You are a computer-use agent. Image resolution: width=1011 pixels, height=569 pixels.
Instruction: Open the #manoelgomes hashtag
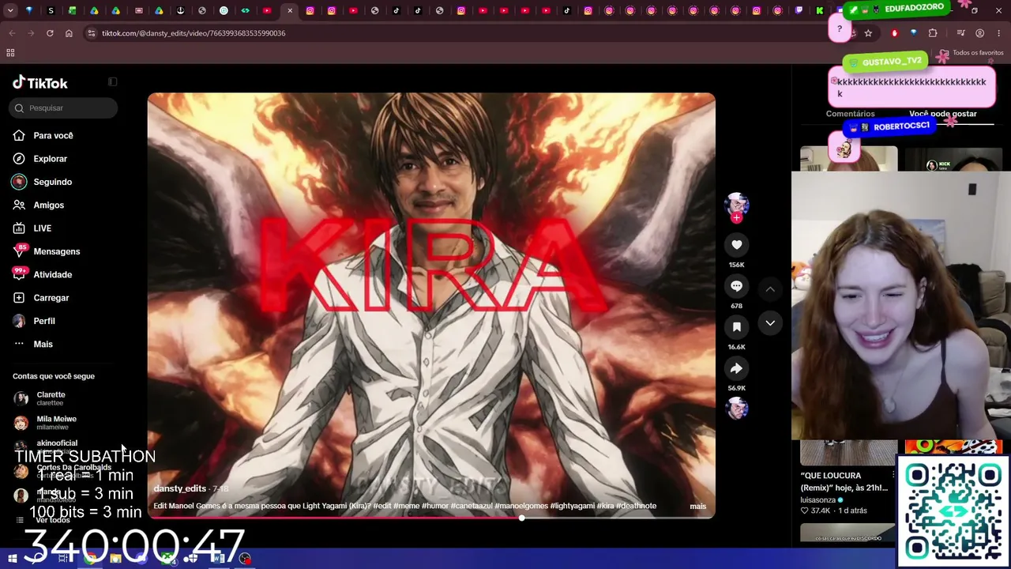click(521, 507)
